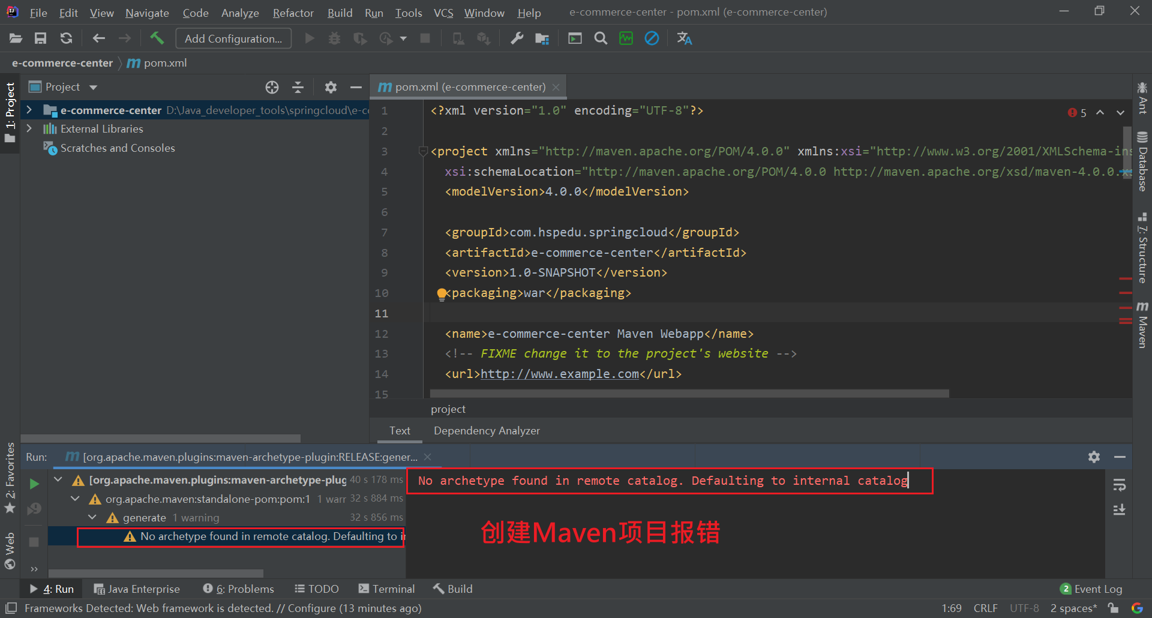Image resolution: width=1152 pixels, height=618 pixels.
Task: Navigate back with the left arrow
Action: pyautogui.click(x=98, y=38)
